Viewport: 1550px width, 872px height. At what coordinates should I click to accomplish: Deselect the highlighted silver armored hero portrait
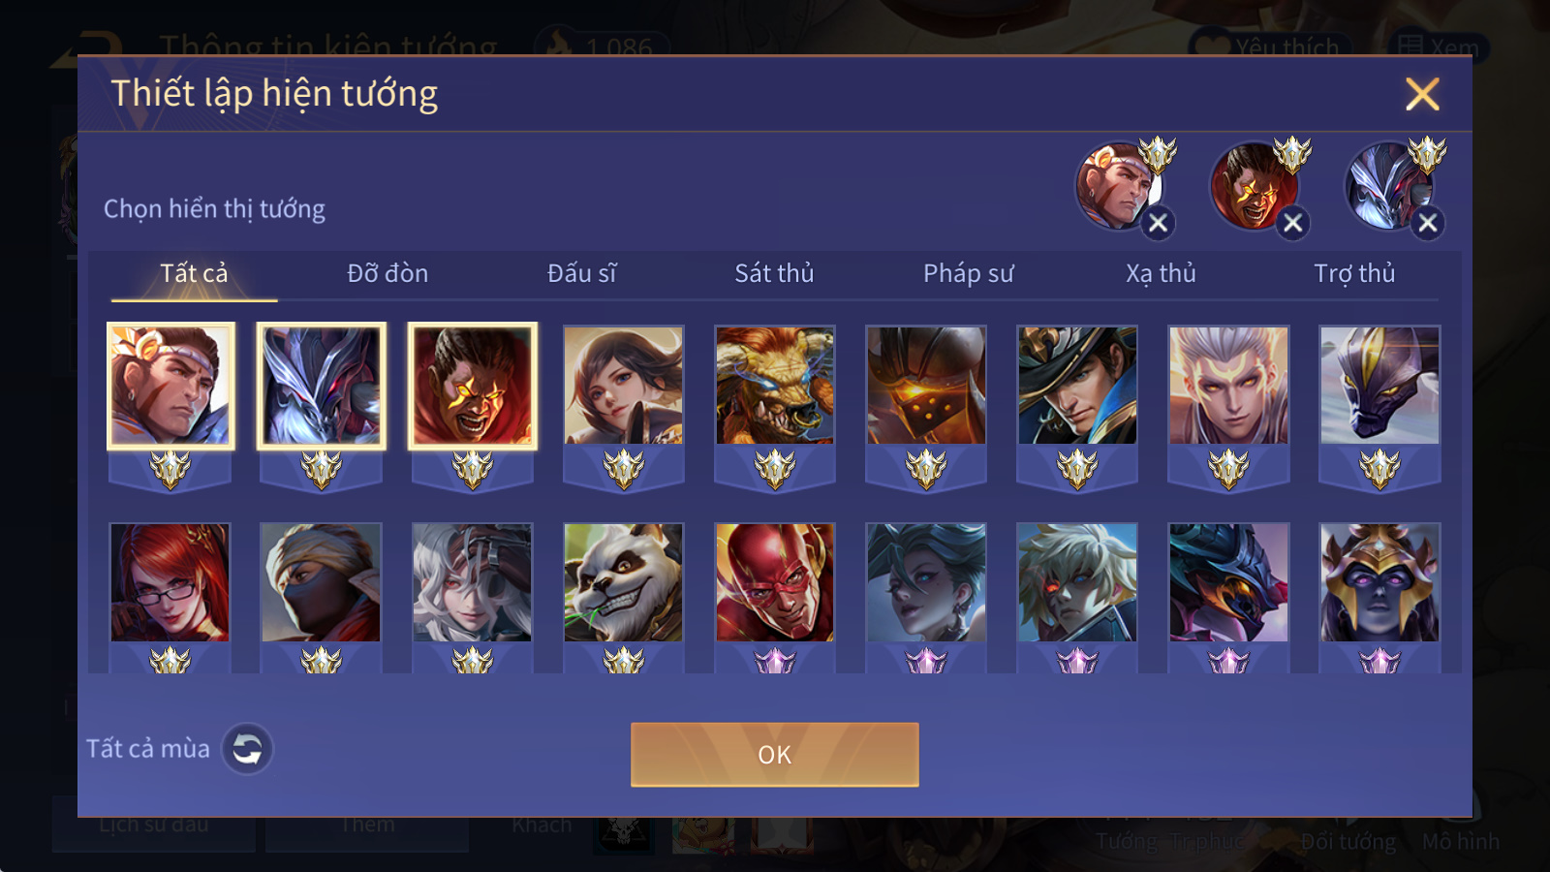[322, 386]
